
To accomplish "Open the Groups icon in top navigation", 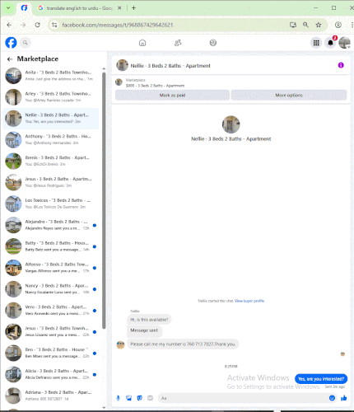I will [213, 43].
